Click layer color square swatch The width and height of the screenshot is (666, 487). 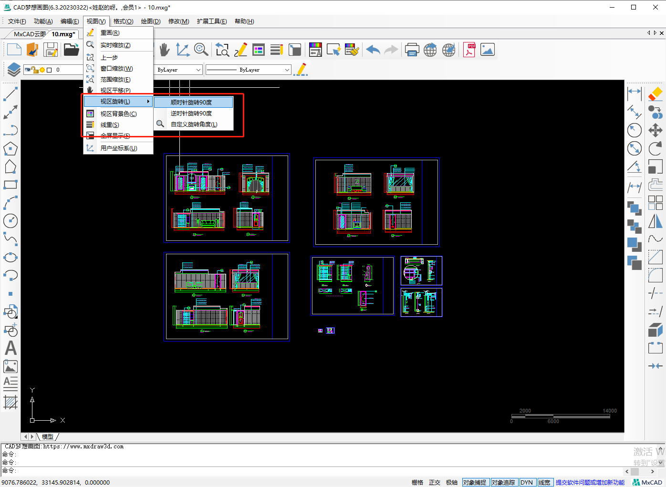(x=49, y=70)
